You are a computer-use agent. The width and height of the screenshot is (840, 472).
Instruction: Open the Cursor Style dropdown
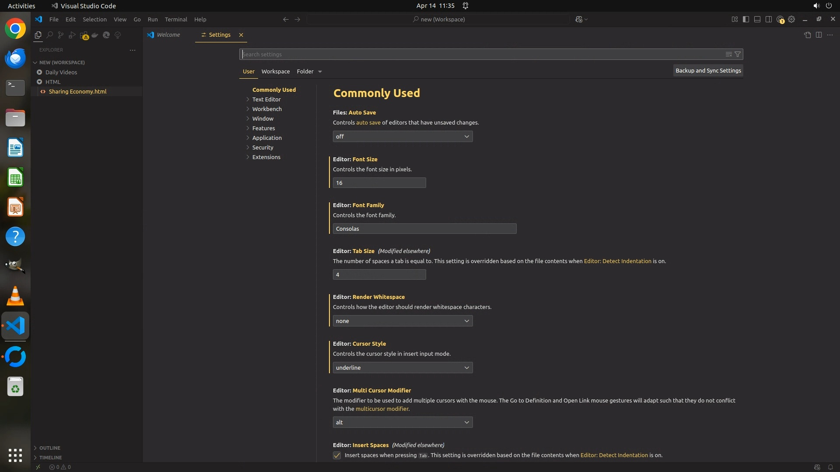402,368
